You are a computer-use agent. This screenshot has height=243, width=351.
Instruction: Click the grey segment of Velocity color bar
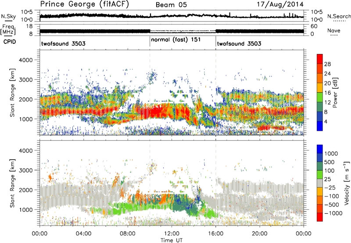point(320,183)
